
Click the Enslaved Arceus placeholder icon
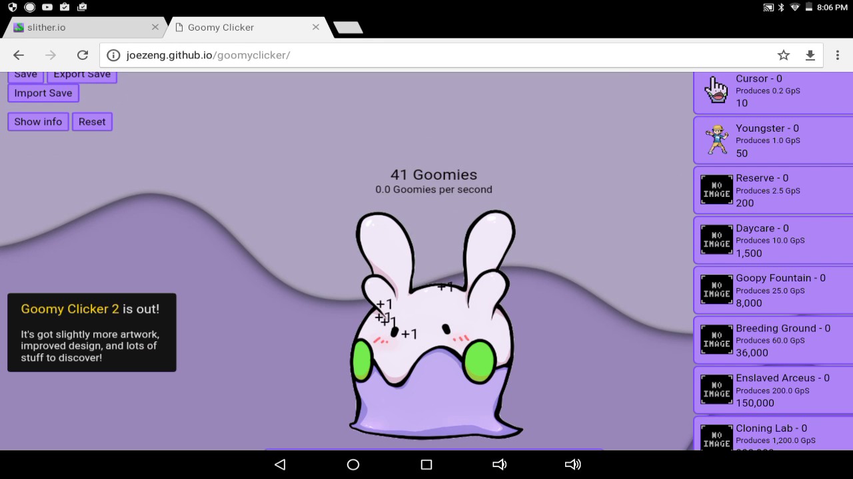[x=717, y=390]
